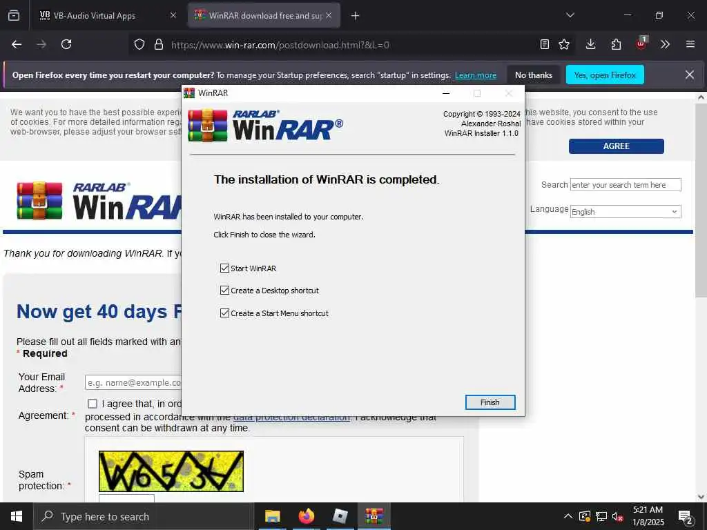Click the taskbar Type here to search box
This screenshot has height=530, width=707.
144,516
